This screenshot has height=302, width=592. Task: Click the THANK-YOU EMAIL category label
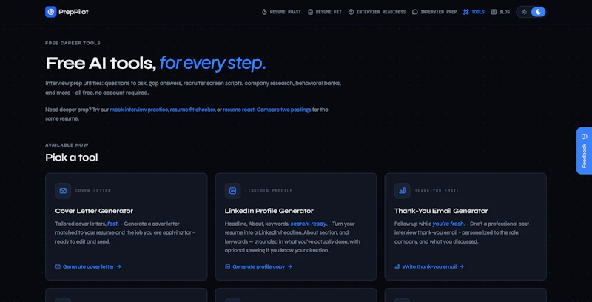click(437, 191)
